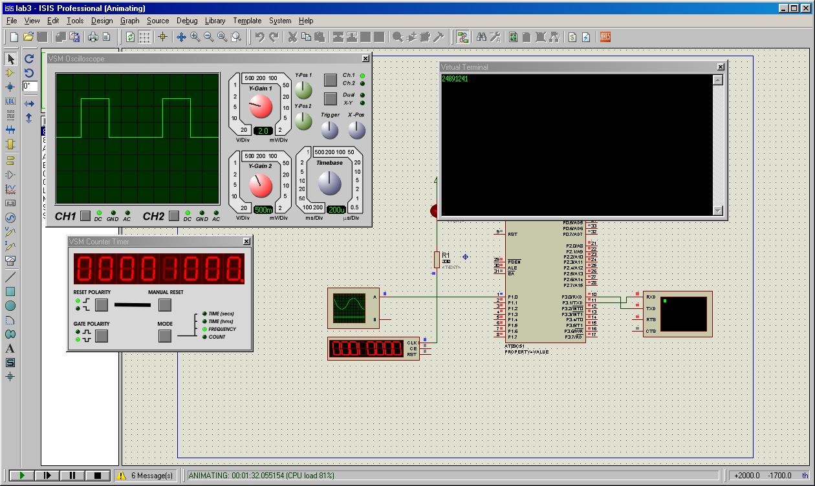Open the Template menu
The height and width of the screenshot is (486, 815).
click(x=248, y=21)
